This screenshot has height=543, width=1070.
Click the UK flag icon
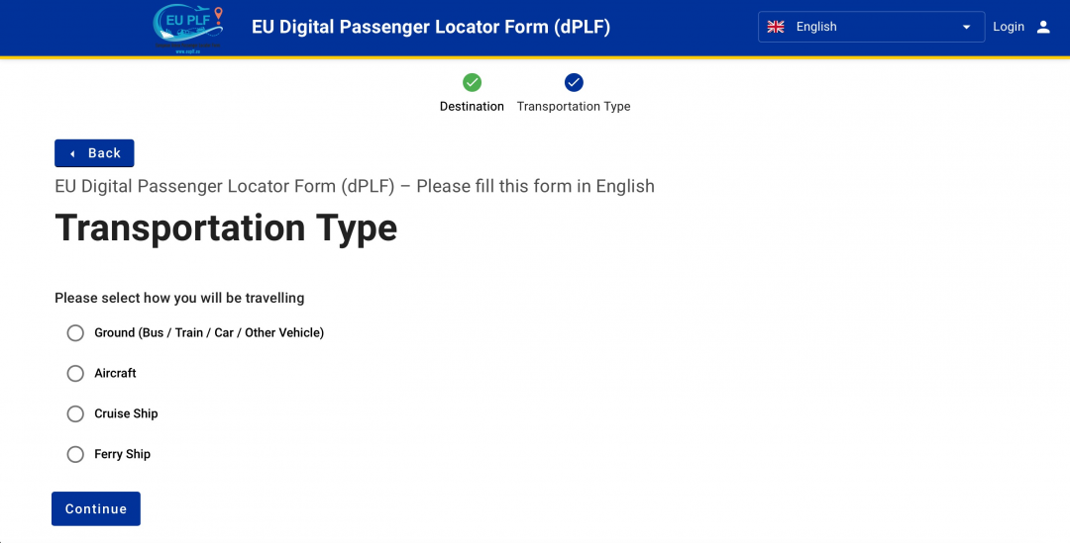coord(775,27)
